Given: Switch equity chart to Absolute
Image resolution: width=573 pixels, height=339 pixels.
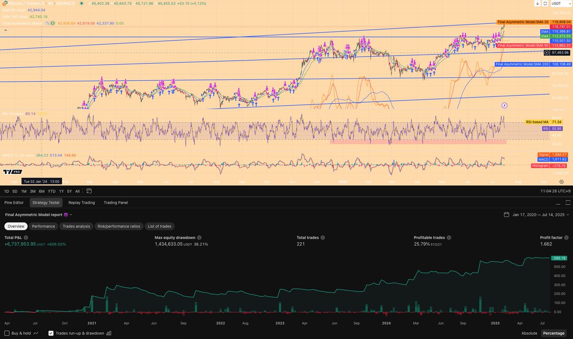Looking at the screenshot, I should pyautogui.click(x=529, y=333).
